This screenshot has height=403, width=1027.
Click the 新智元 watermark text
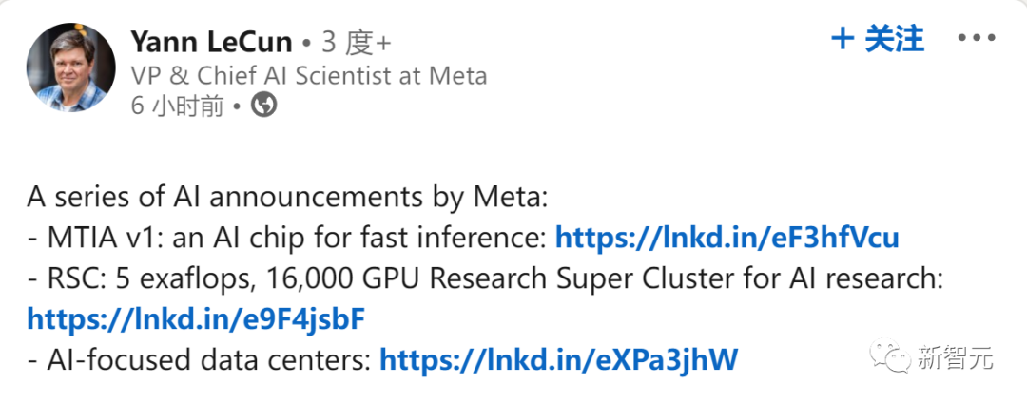coord(955,357)
